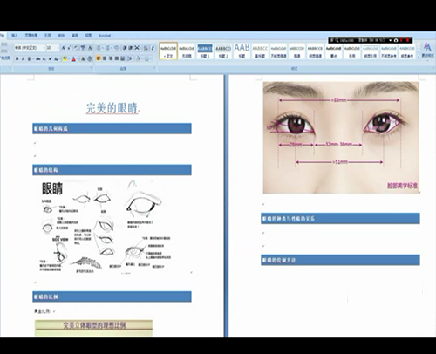Open the font name dropdown
436x354 pixels.
pos(44,48)
